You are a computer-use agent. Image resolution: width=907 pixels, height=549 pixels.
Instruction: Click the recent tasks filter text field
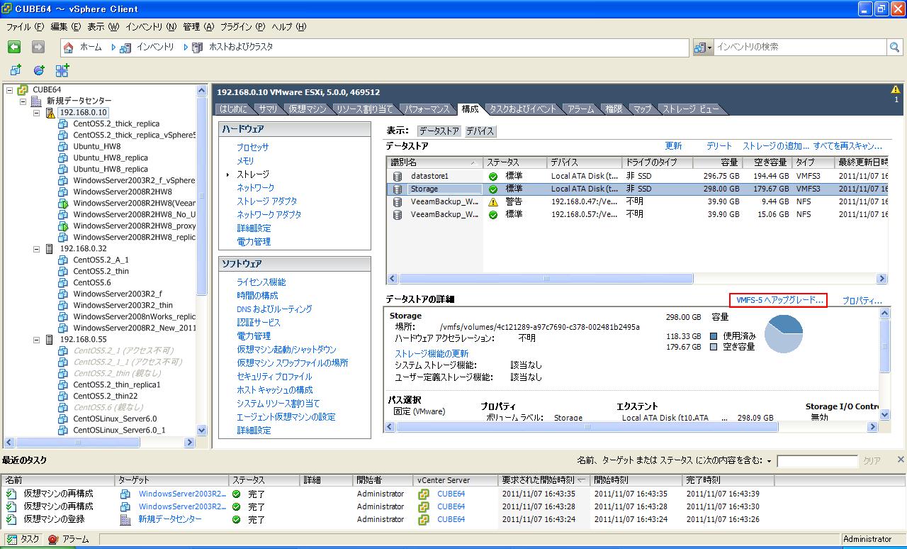(x=817, y=461)
